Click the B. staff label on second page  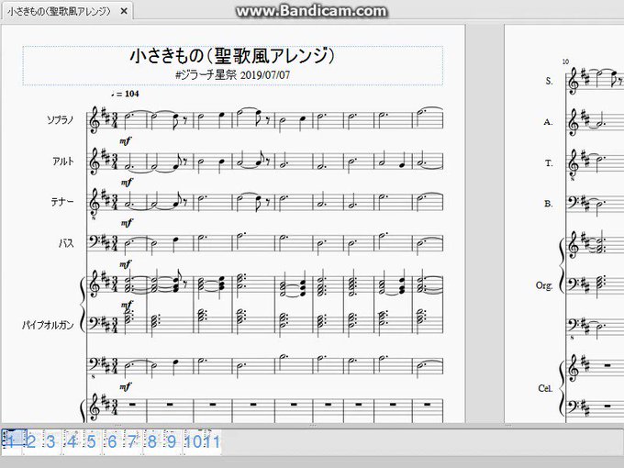[549, 204]
